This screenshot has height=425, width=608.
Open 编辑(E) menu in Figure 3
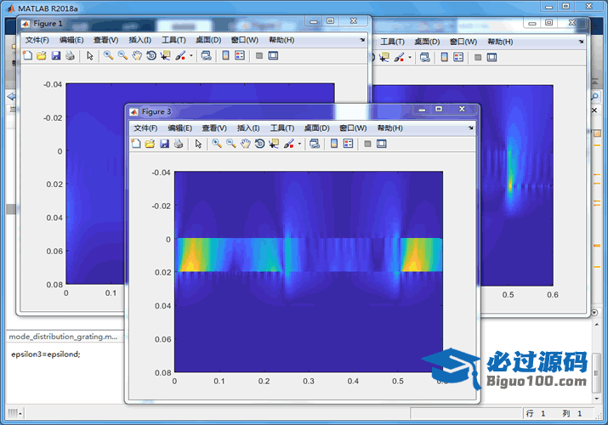point(179,128)
